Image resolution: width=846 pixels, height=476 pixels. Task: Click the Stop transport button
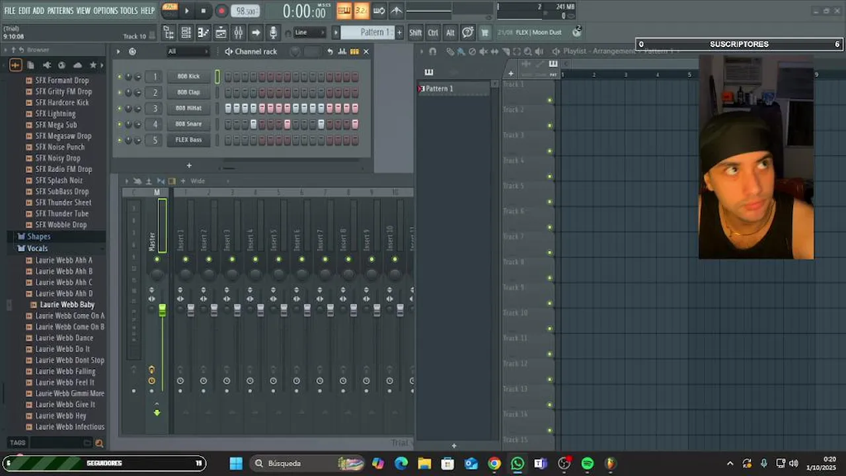(204, 11)
